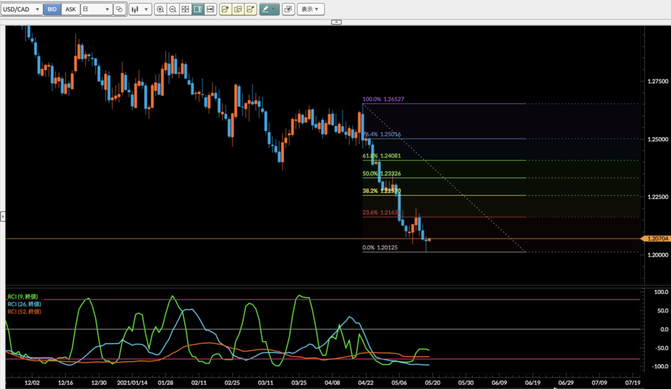Click the highlighted teal panel-layout icon
Screen dimensions: 671x389
pos(197,10)
